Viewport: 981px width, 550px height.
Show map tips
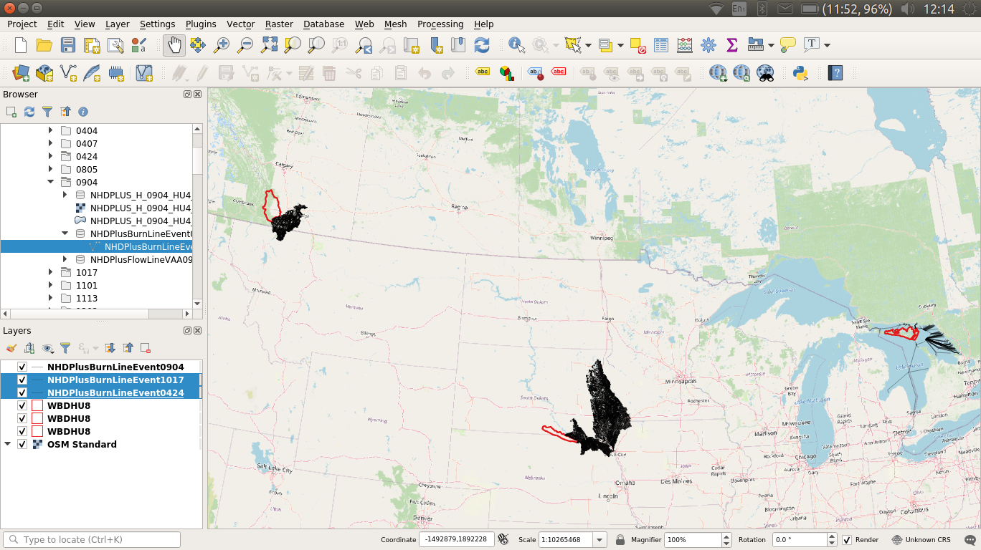[788, 45]
